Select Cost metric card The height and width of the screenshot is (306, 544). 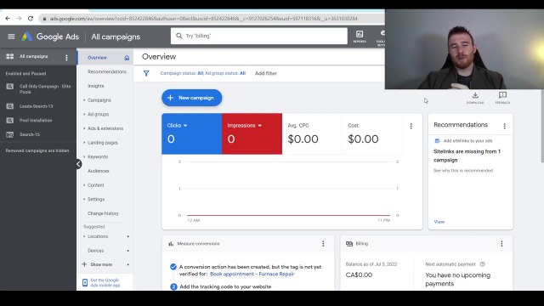point(372,133)
